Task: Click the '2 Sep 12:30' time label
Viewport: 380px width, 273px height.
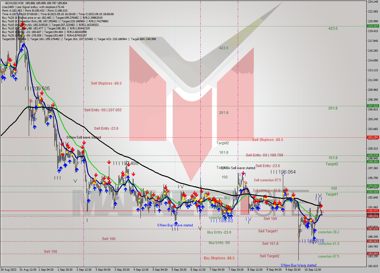Action: coord(84,270)
